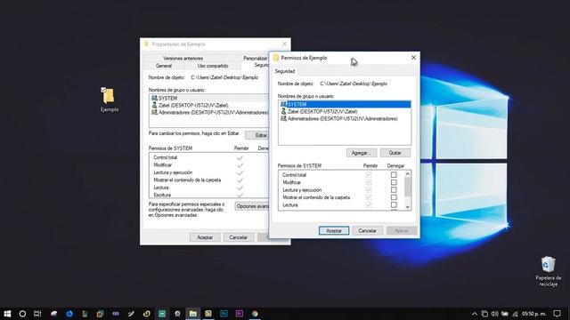Show hidden tray icons chevron
The image size is (570, 320).
(475, 314)
